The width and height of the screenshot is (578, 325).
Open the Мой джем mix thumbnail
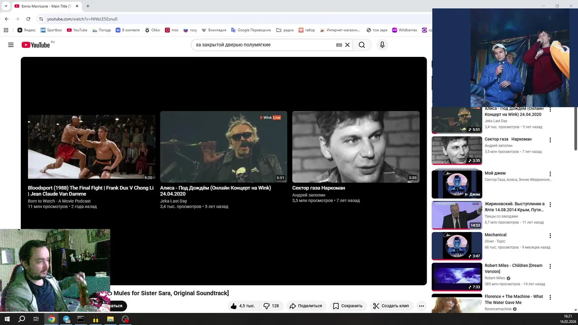[x=457, y=184]
